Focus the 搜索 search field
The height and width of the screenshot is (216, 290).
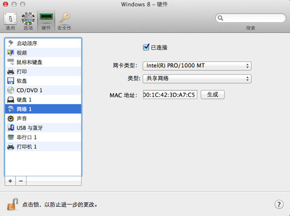(250, 18)
